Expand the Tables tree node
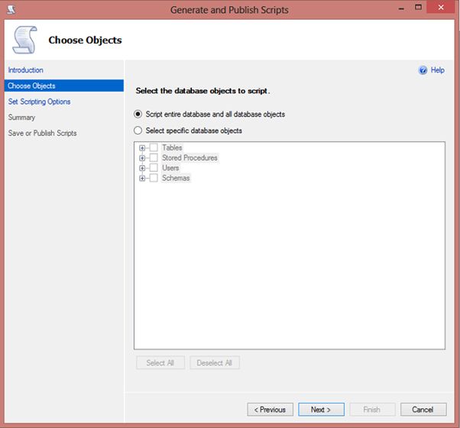This screenshot has width=460, height=428. 142,148
